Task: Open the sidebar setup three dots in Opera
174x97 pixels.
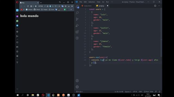Action: click(17, 89)
